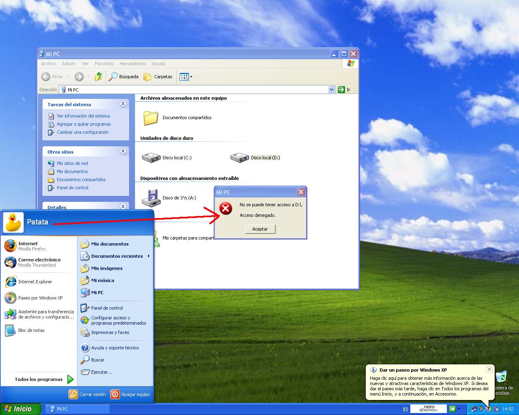Image resolution: width=519 pixels, height=415 pixels.
Task: Expand Documentos recientes submenu
Action: [115, 256]
